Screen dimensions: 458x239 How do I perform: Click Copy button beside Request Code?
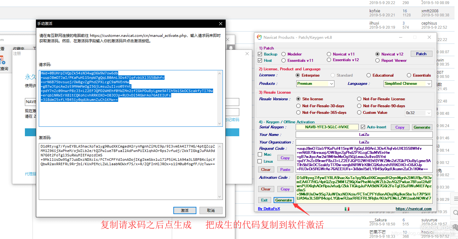click(x=285, y=158)
